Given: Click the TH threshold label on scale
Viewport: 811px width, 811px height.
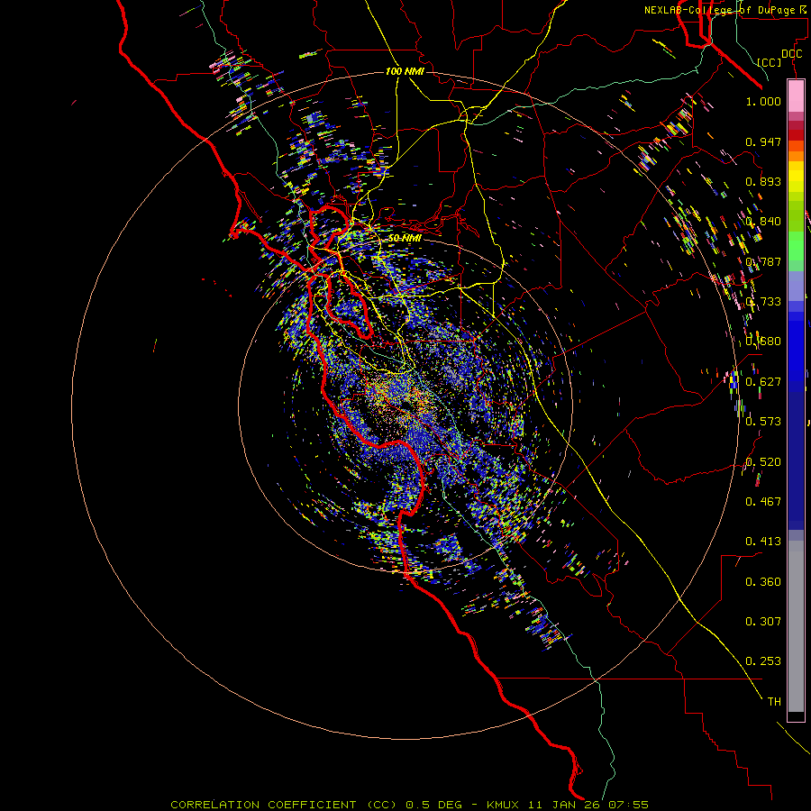Looking at the screenshot, I should click(774, 702).
